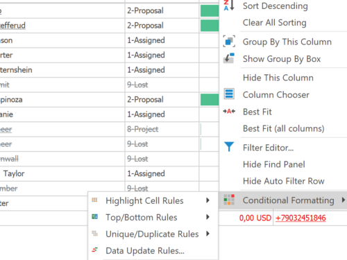The image size is (347, 260).
Task: Choose Hide Auto Filter Row
Action: 284,181
